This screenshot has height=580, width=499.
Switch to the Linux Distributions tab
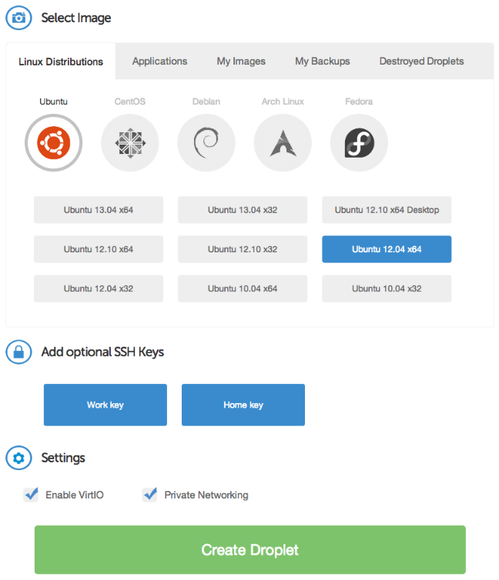(x=61, y=62)
